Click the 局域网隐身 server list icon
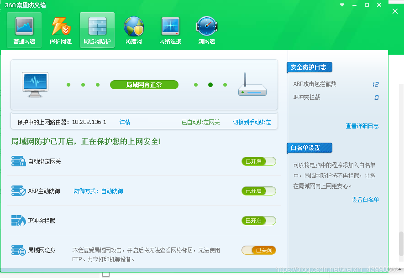The height and width of the screenshot is (278, 404). (19, 250)
